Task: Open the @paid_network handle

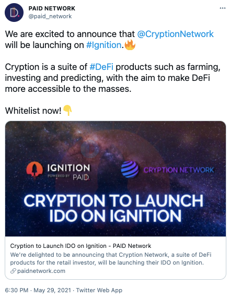Action: point(50,16)
